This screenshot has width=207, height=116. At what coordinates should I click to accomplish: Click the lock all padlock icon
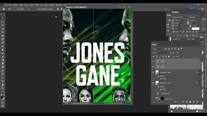point(169,56)
